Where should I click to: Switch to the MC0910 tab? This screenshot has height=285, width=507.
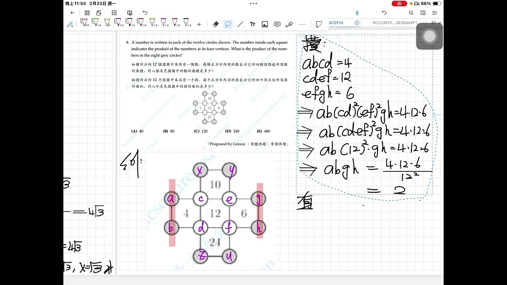337,23
